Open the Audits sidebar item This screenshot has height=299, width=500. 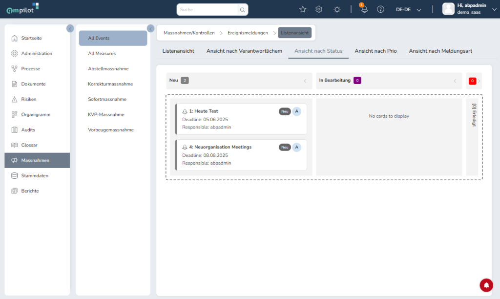[28, 130]
